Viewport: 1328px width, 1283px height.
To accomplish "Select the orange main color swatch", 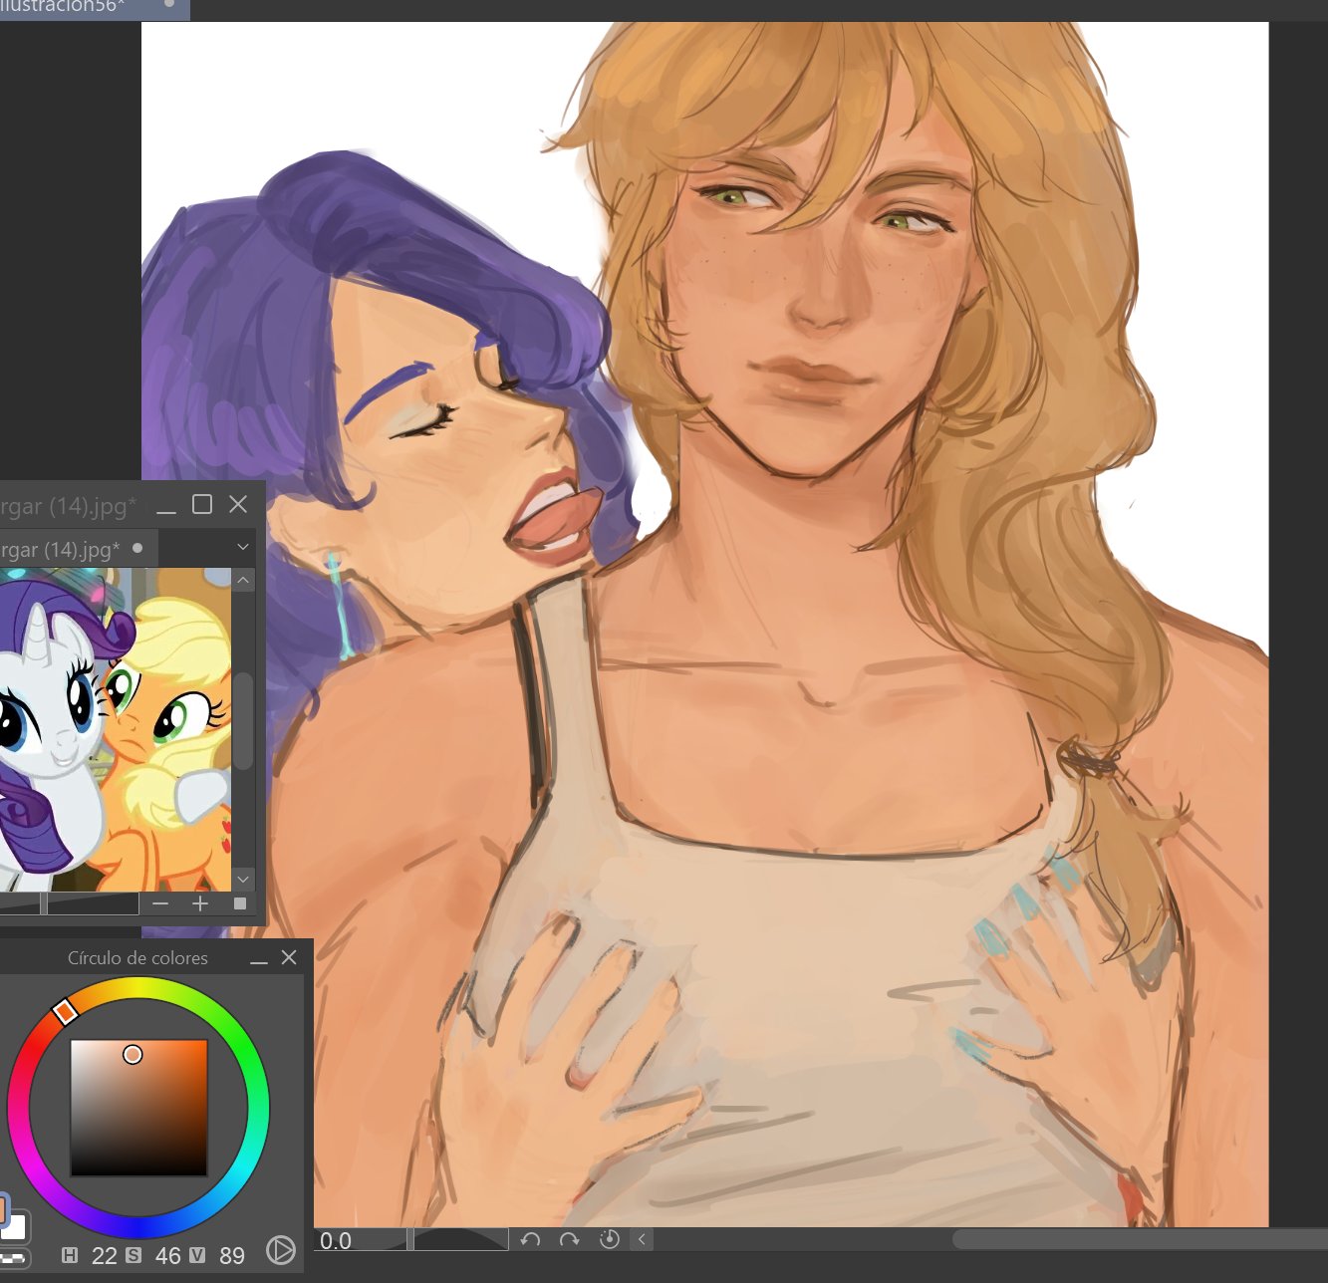I will [x=3, y=1208].
